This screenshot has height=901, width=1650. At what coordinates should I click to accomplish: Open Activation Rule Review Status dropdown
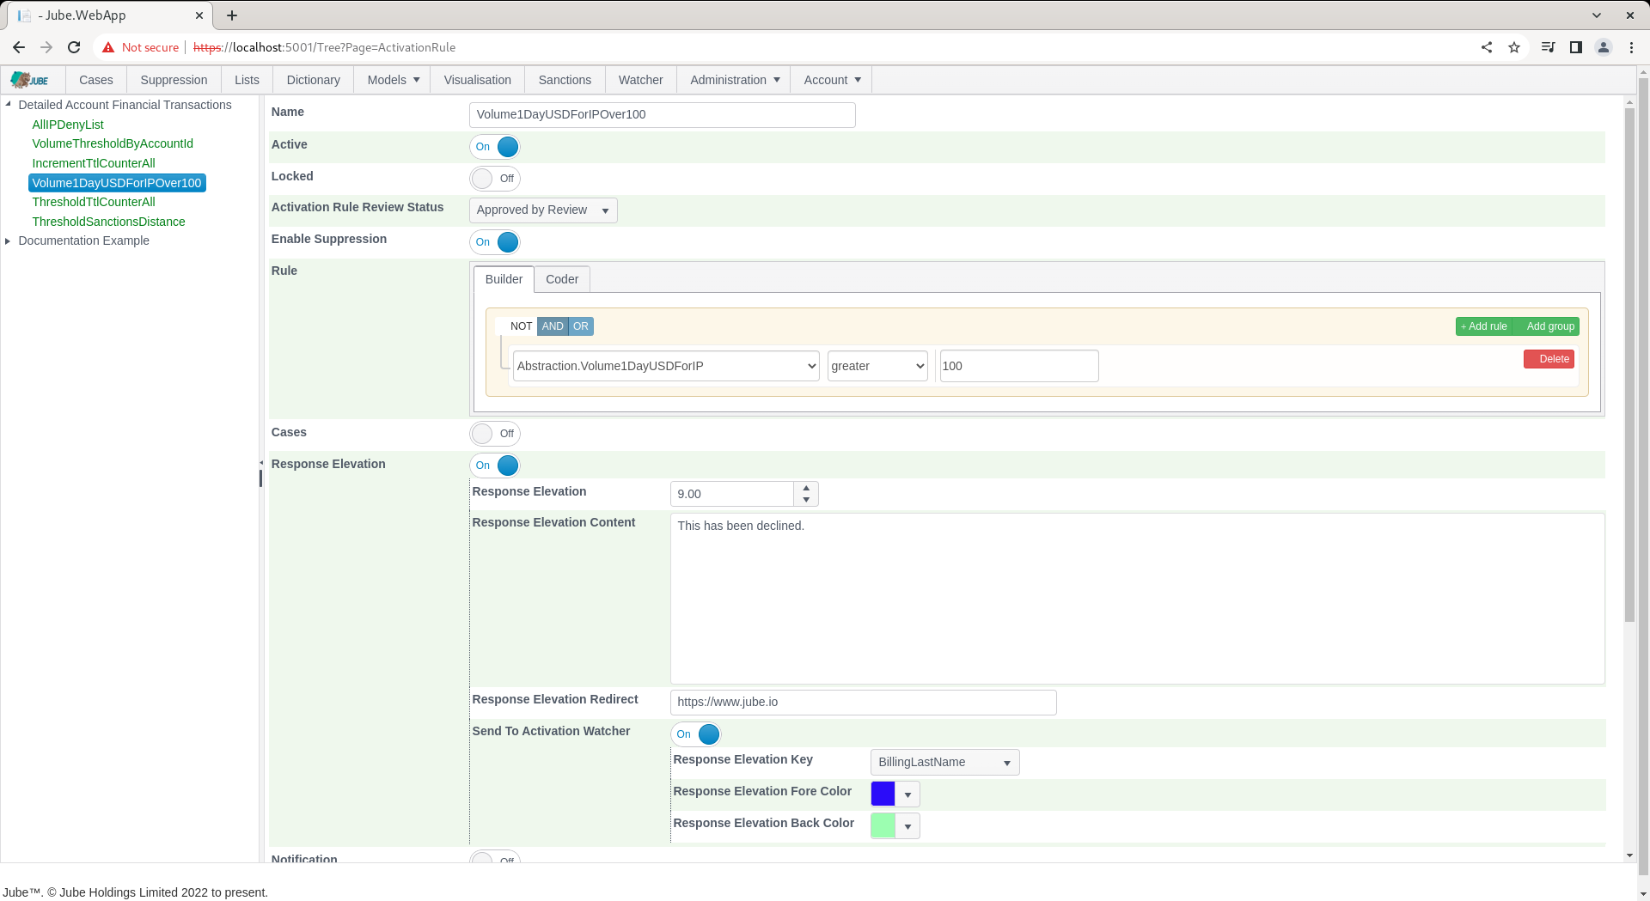(x=543, y=210)
